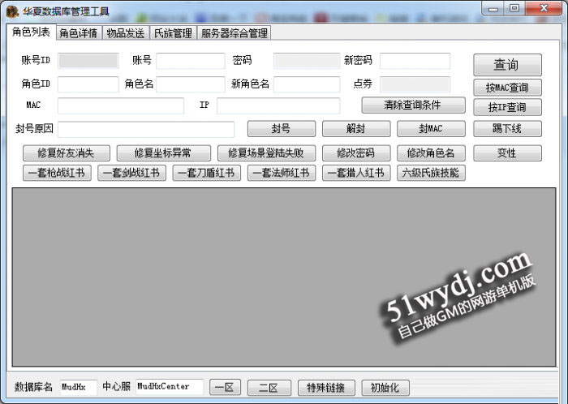
Task: Click 一套剑战红书 button
Action: tap(131, 173)
